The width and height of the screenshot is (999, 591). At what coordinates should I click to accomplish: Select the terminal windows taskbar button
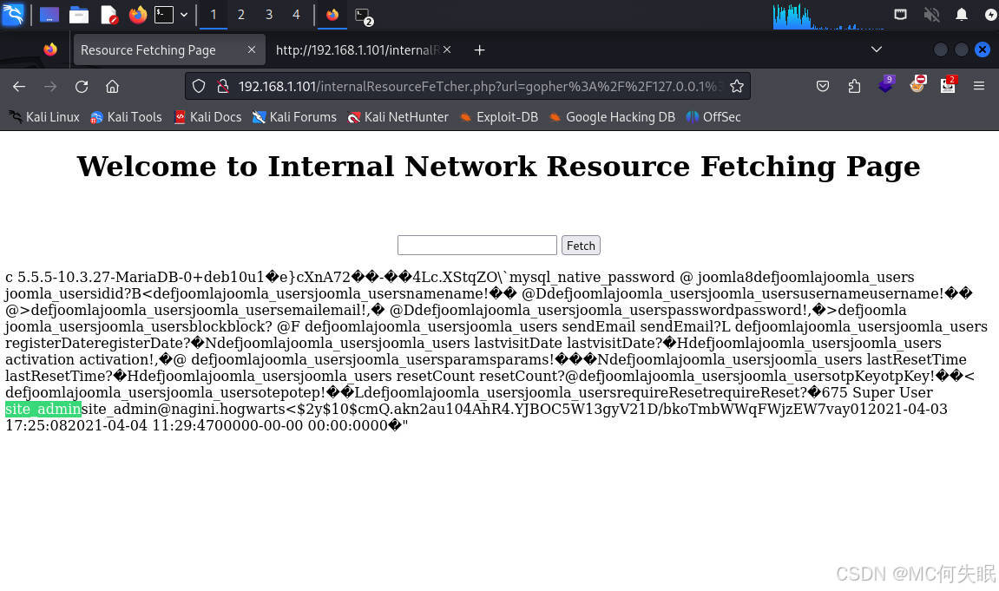pos(363,16)
